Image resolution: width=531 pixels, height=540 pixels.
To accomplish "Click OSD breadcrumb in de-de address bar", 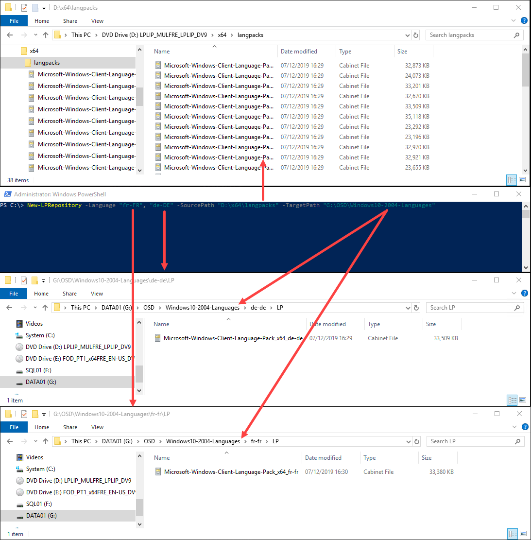I will coord(149,308).
